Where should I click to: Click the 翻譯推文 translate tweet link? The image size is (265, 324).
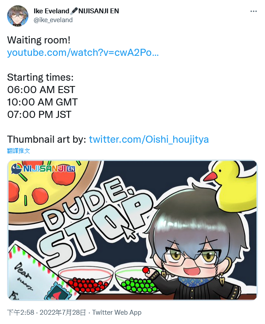coord(18,151)
